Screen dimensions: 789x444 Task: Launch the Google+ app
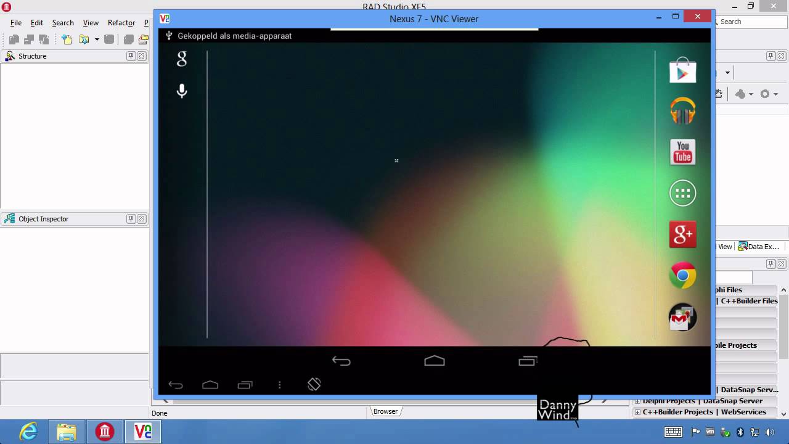[x=682, y=234]
